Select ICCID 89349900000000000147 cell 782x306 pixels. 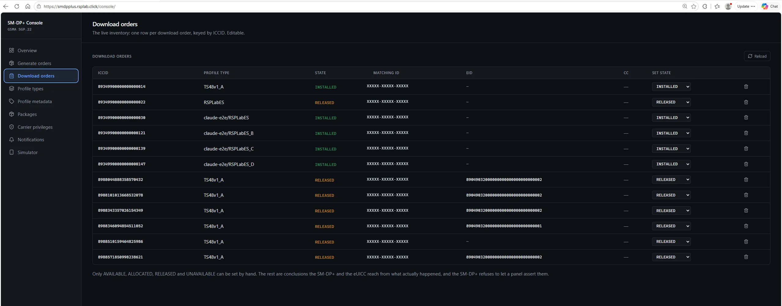(122, 164)
